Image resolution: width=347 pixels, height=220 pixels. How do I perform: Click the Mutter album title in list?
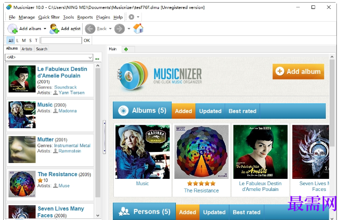click(46, 139)
